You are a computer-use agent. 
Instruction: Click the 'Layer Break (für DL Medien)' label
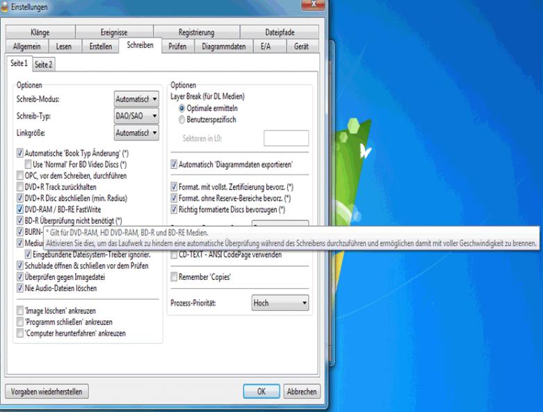(x=207, y=96)
